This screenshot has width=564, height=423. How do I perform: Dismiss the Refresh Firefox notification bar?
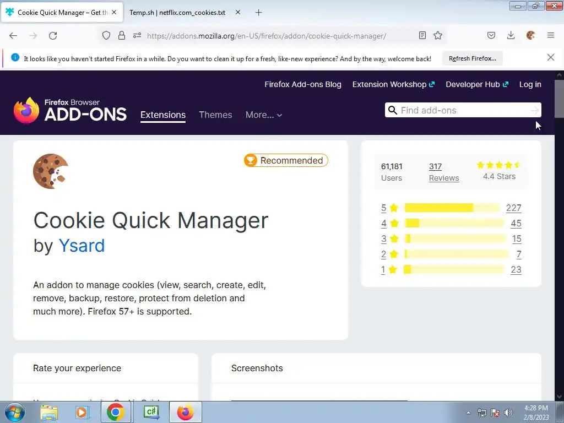pyautogui.click(x=551, y=57)
